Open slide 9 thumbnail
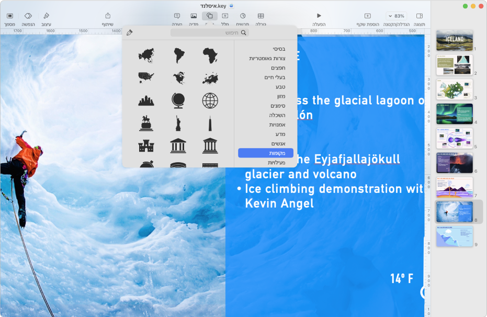This screenshot has width=487, height=317. click(x=455, y=236)
